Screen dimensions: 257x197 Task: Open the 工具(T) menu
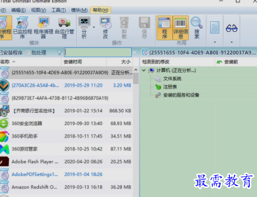pos(59,10)
